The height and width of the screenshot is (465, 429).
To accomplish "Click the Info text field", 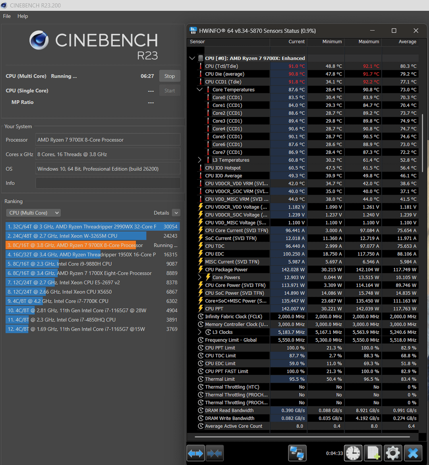I will click(108, 183).
